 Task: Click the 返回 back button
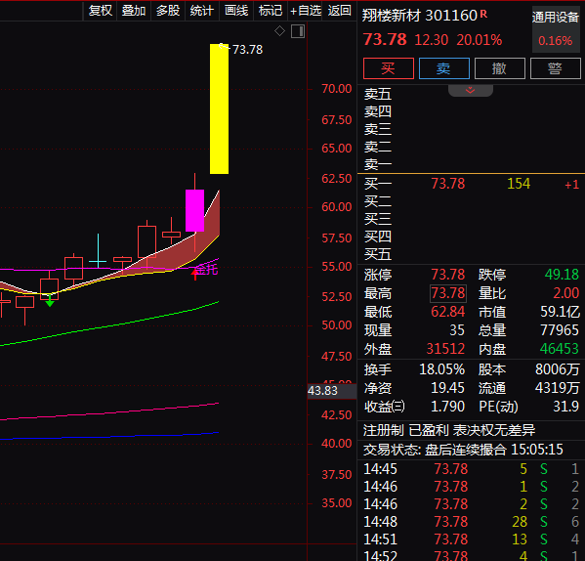point(340,10)
